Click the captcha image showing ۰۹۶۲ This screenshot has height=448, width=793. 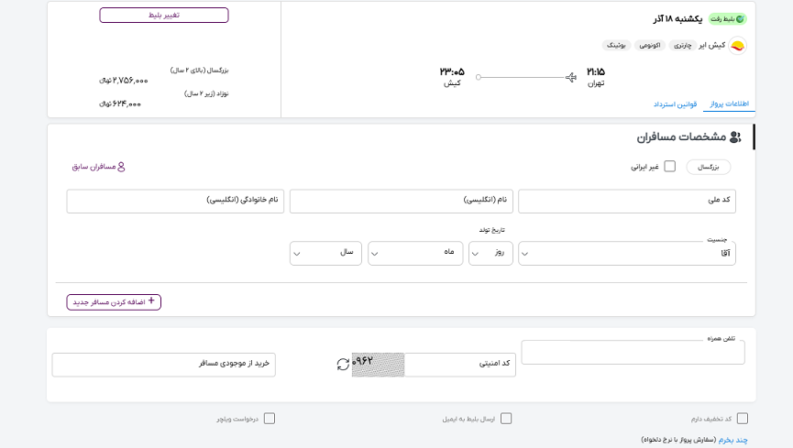378,365
